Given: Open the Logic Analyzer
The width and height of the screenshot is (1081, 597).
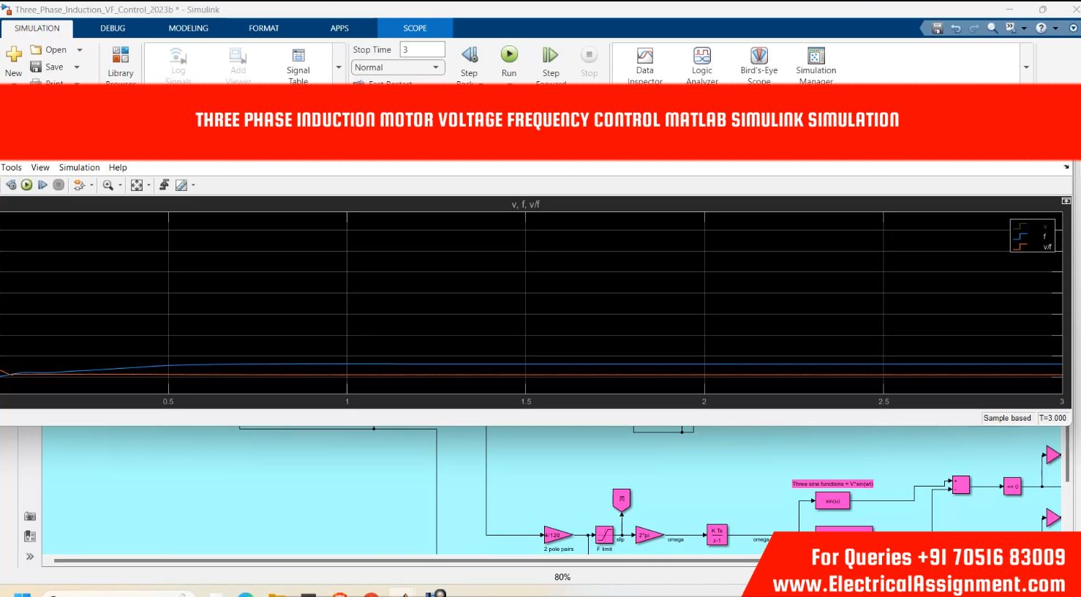Looking at the screenshot, I should [x=702, y=64].
